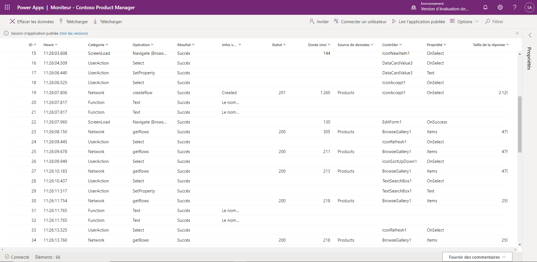
Task: Click the timestamp 11:26:13.760
Action: 55,240
